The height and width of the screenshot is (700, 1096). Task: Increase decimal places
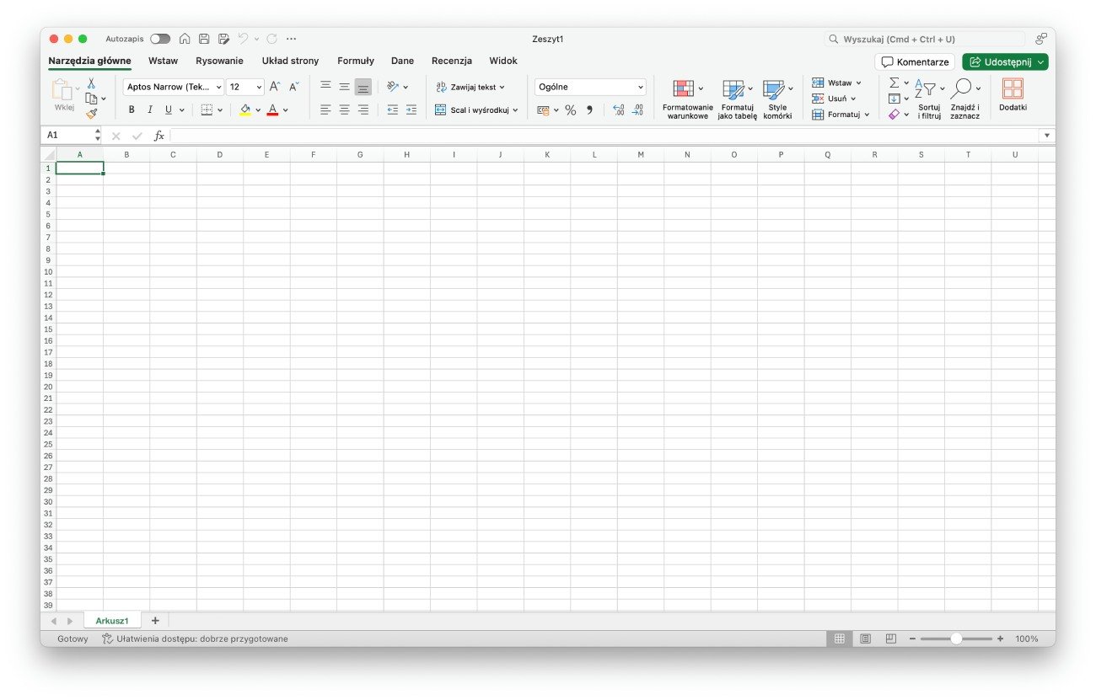click(x=618, y=110)
